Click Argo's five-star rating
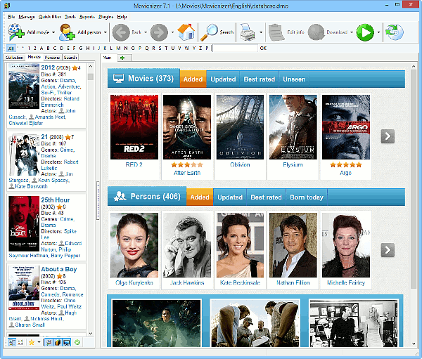Image resolution: width=422 pixels, height=359 pixels. pyautogui.click(x=346, y=164)
